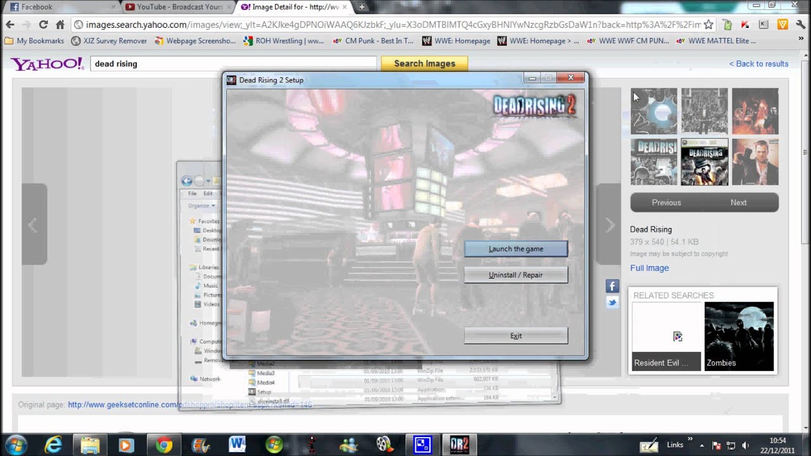Image resolution: width=811 pixels, height=456 pixels.
Task: Select the Setup file in Explorer
Action: pos(260,392)
